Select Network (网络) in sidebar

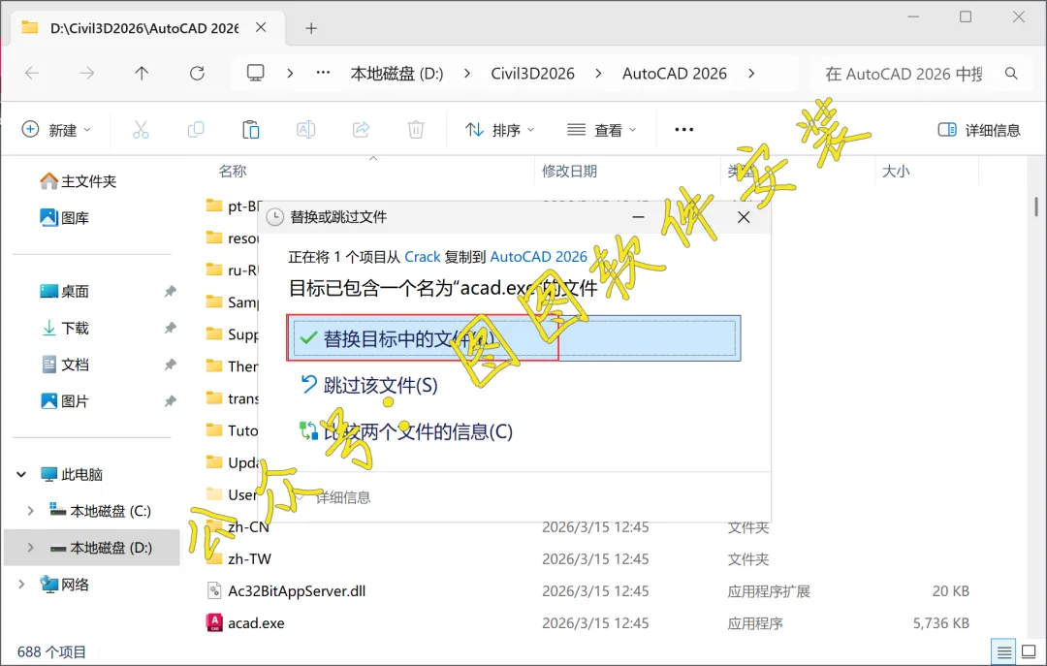coord(65,585)
